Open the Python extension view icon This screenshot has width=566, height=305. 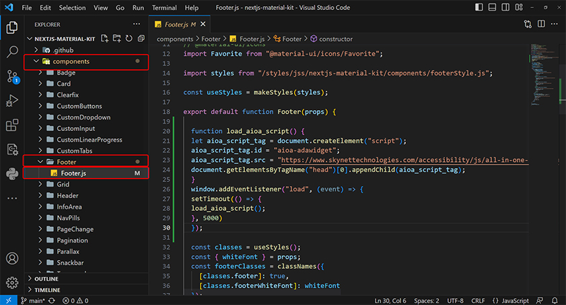(12, 174)
